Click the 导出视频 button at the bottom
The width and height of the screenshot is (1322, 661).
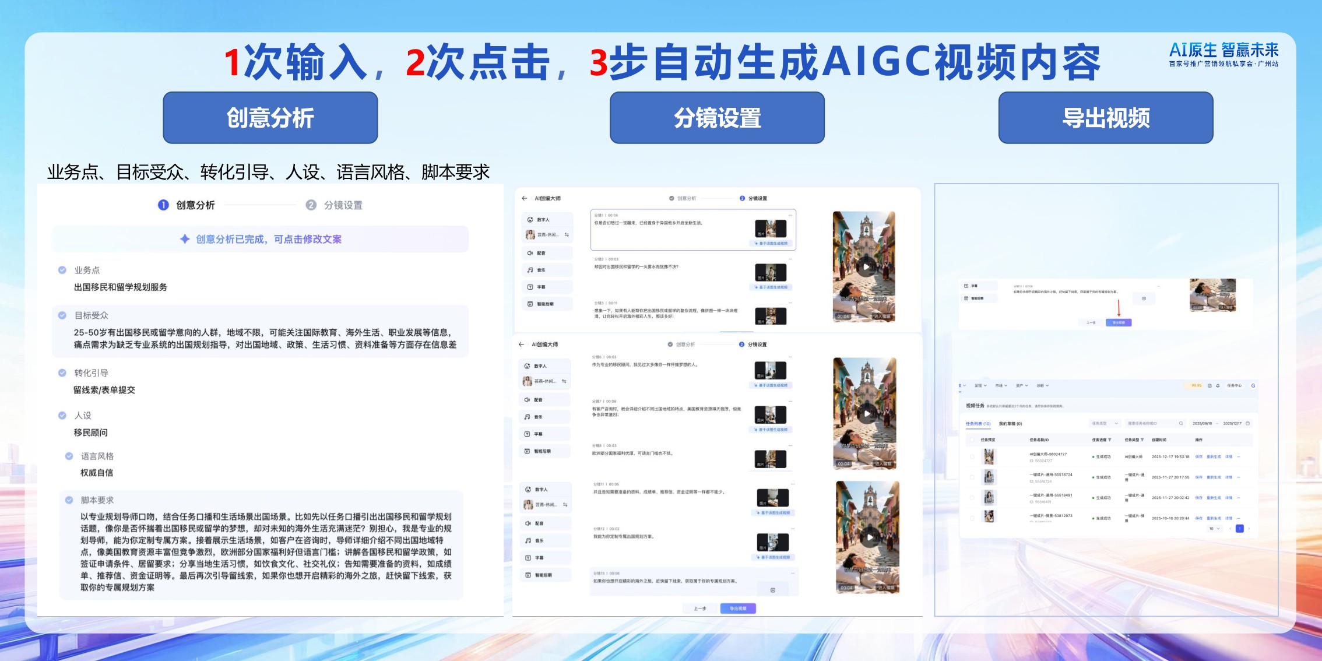[738, 608]
